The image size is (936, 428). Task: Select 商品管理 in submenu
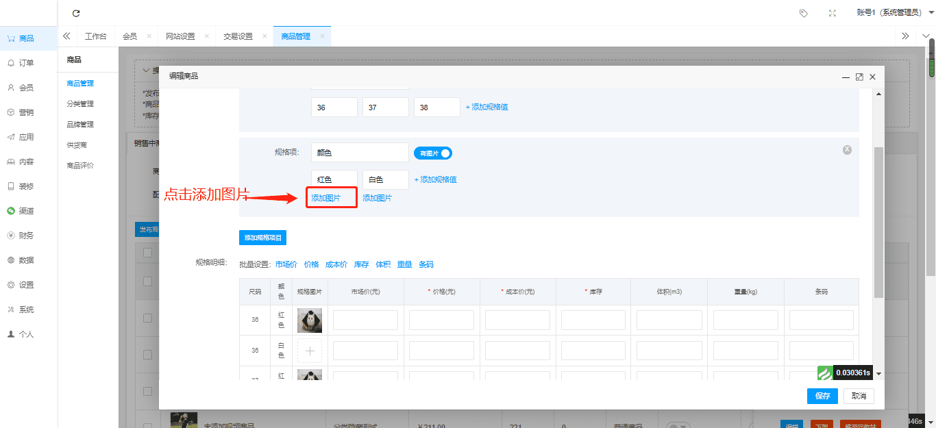(80, 84)
